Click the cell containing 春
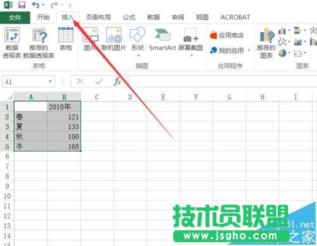Screen dimensions: 317x246 click(31, 116)
